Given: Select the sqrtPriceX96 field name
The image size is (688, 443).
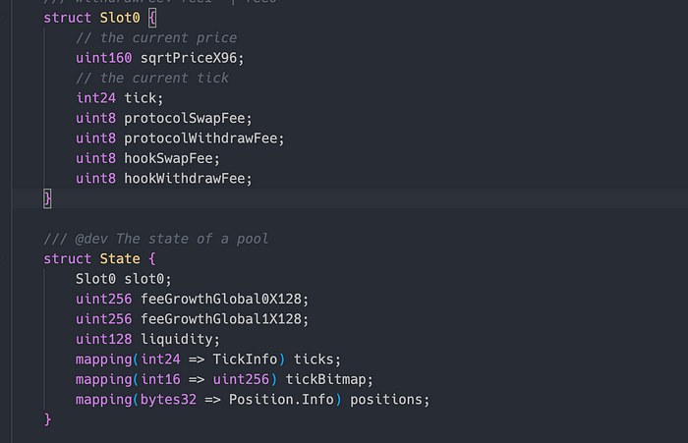Looking at the screenshot, I should (189, 58).
